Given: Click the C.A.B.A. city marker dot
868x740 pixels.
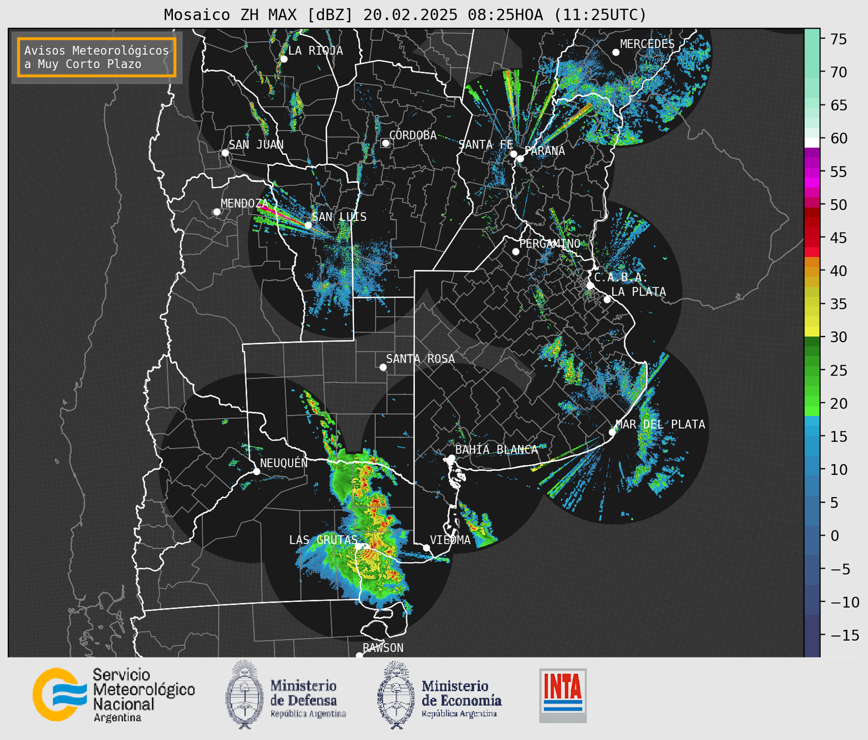Looking at the screenshot, I should [x=590, y=286].
